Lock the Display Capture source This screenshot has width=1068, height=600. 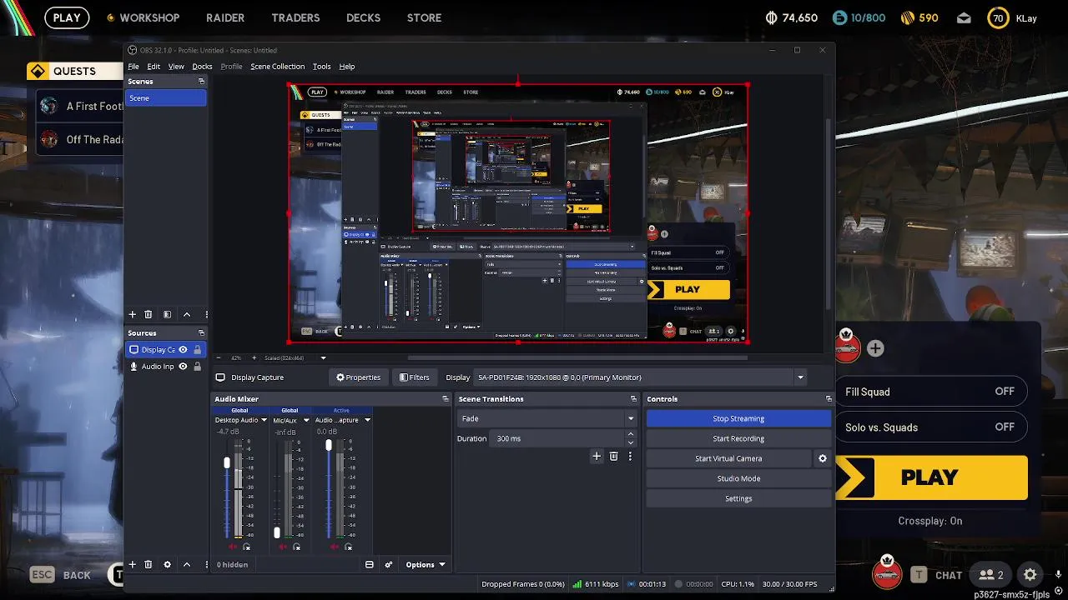tap(197, 350)
